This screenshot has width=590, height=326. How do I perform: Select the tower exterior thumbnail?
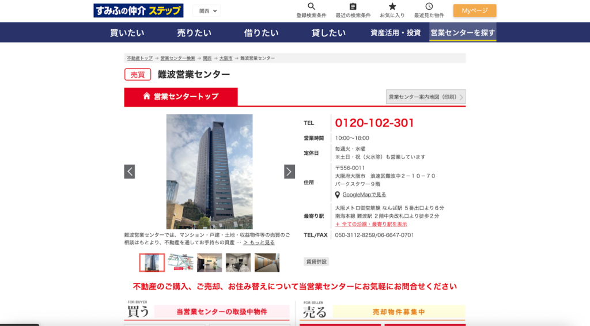coord(152,263)
